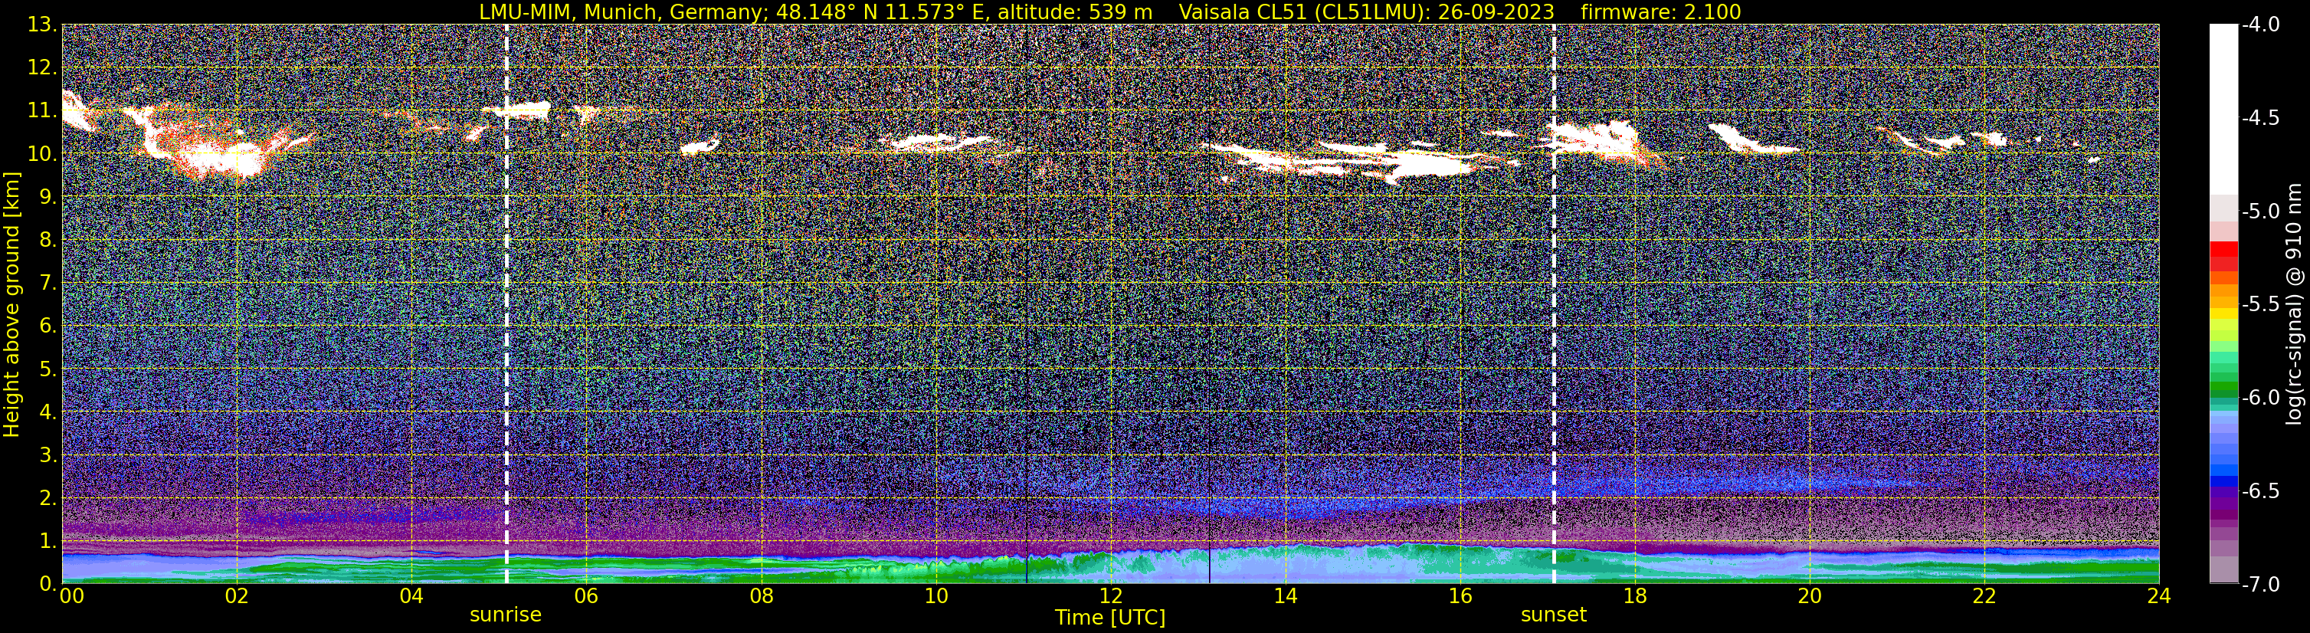This screenshot has height=633, width=2310.
Task: Click the colorbar tick label '-5.0'
Action: tap(2259, 212)
